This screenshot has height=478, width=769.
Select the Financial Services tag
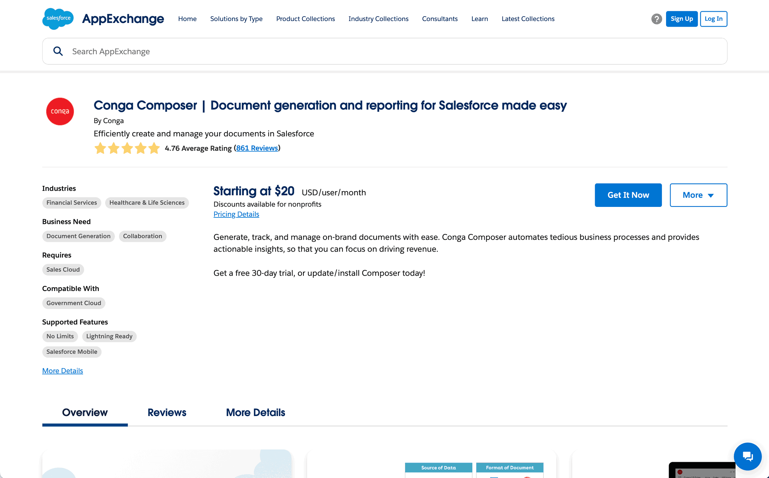point(72,203)
